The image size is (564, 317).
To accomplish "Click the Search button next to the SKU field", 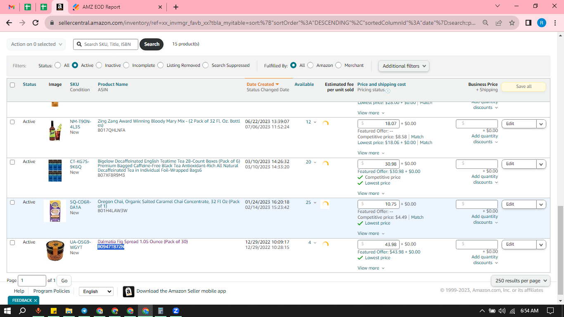I will [152, 44].
